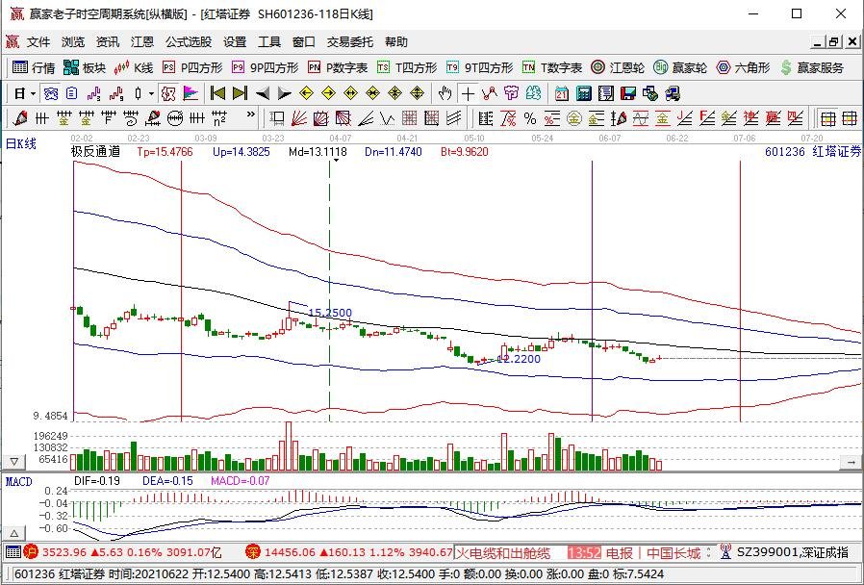Collapse the volume panel triangle button
864x585 pixels.
(14, 462)
